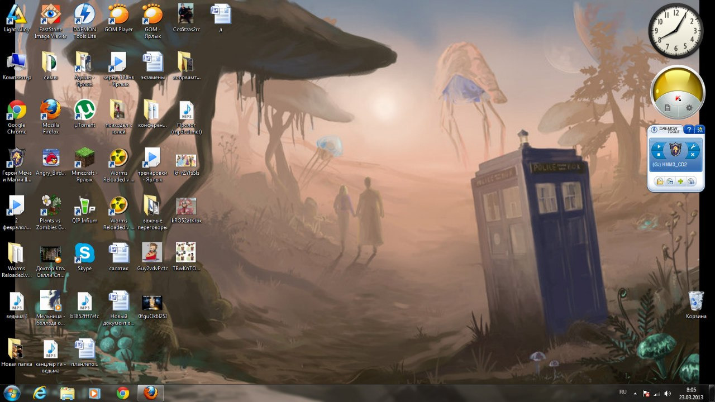Select the Герои Меча и Магии shortcut
The height and width of the screenshot is (402, 715).
coord(17,165)
